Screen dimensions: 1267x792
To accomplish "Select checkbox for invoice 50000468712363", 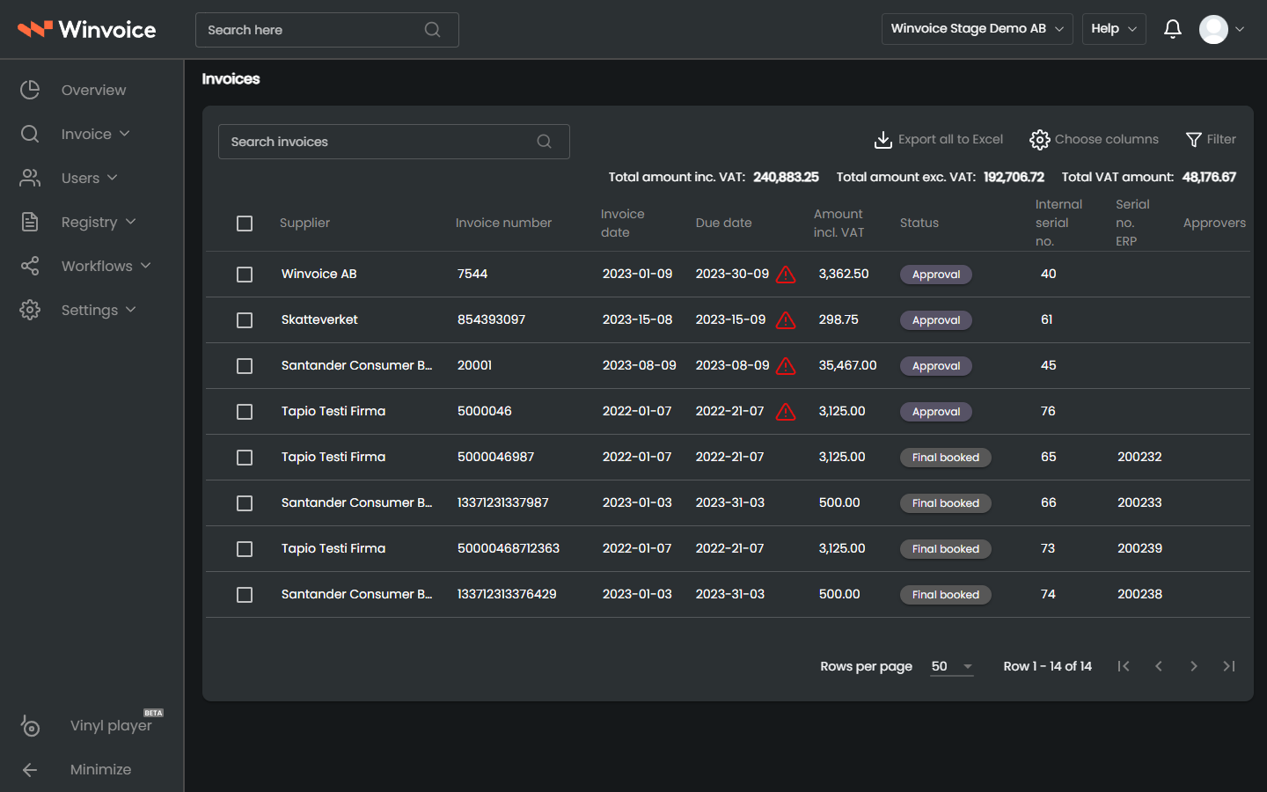I will pyautogui.click(x=245, y=549).
